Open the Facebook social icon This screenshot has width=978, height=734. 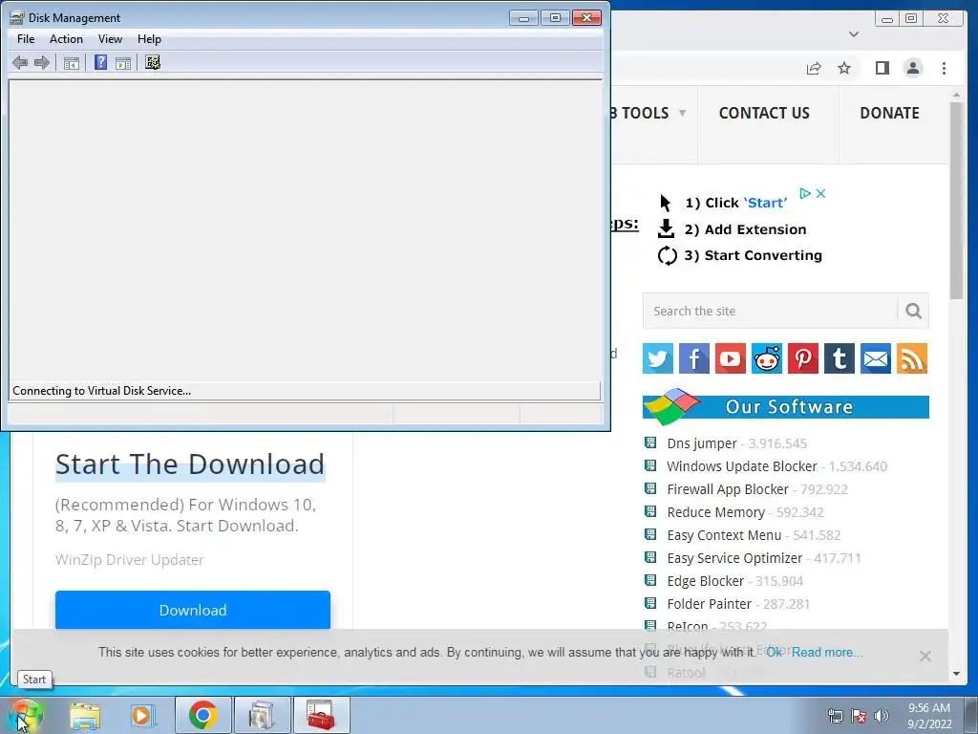coord(694,358)
